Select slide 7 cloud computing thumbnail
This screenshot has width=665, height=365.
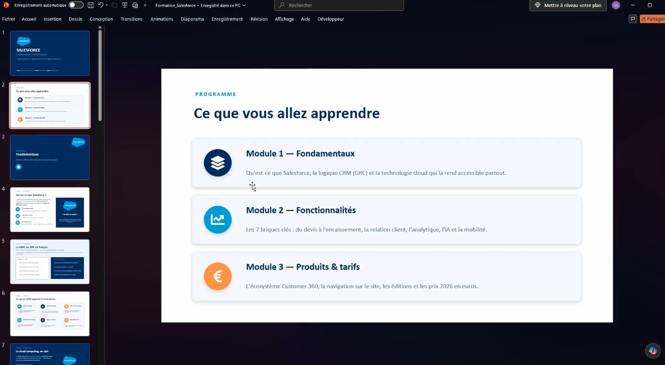point(50,354)
